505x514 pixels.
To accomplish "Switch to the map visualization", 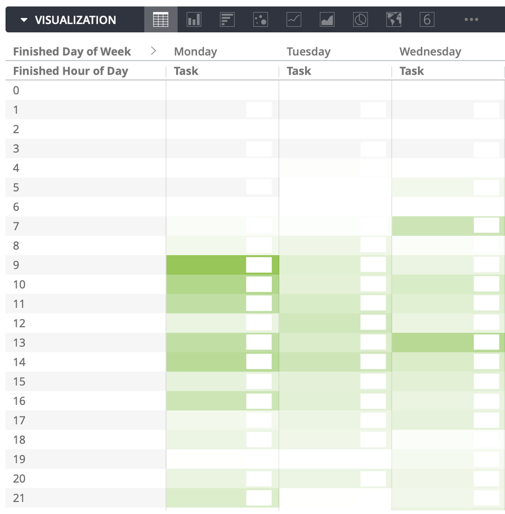I will [x=394, y=20].
